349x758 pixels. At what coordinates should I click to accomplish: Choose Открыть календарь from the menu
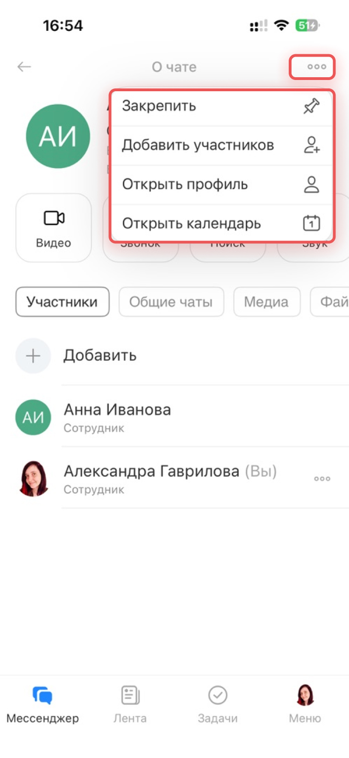click(191, 224)
